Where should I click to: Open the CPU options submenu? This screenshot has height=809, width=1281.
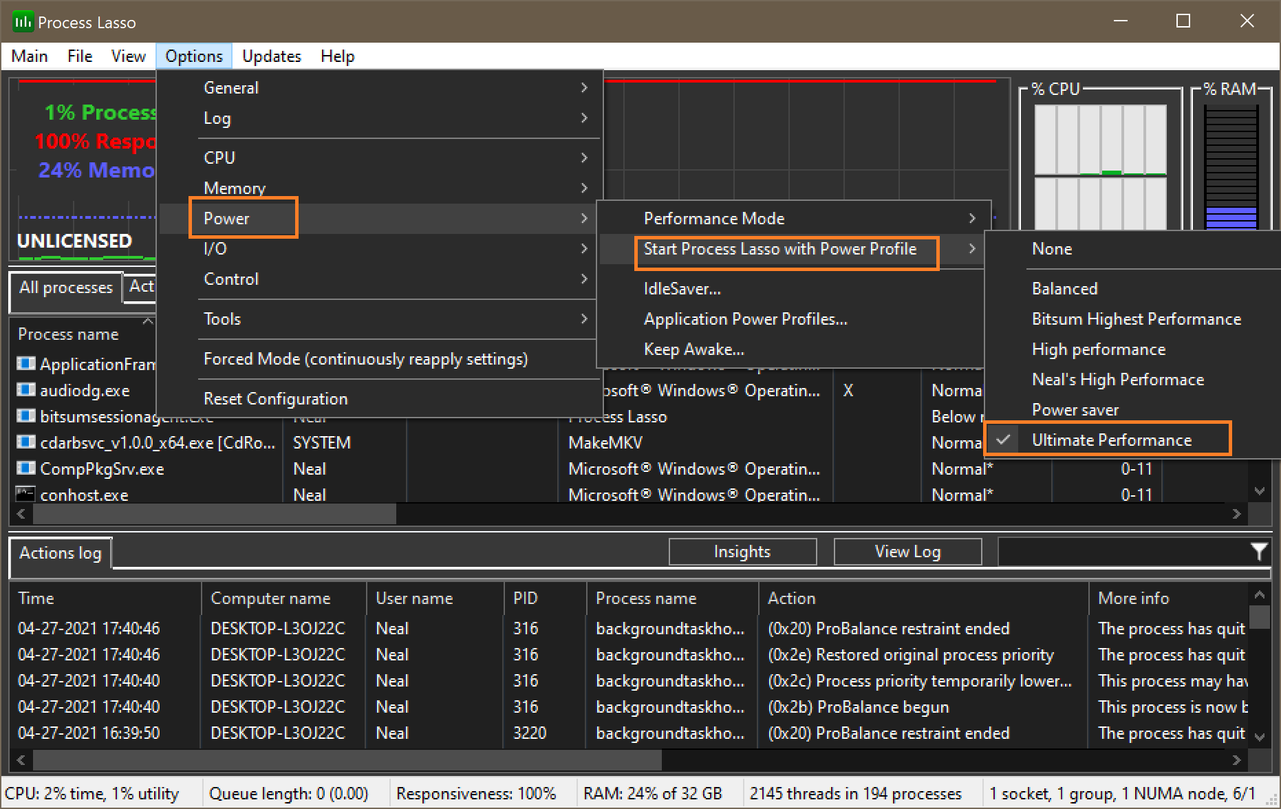click(379, 158)
